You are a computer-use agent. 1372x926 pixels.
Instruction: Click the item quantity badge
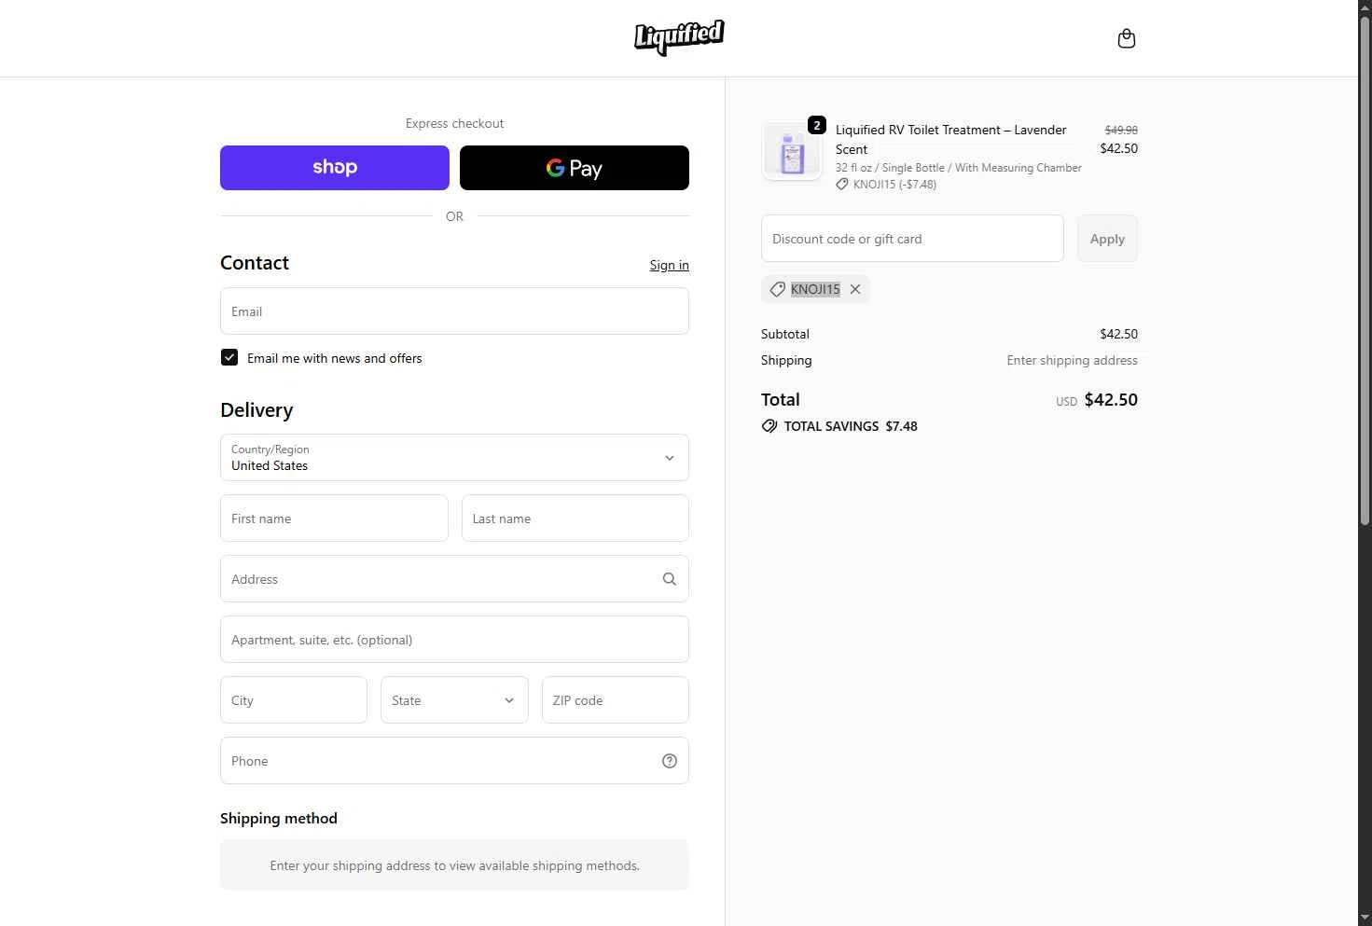[816, 125]
